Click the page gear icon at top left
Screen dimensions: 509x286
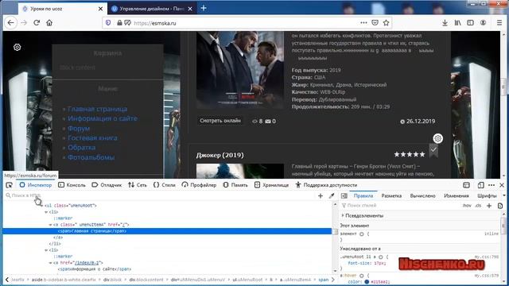click(x=17, y=48)
